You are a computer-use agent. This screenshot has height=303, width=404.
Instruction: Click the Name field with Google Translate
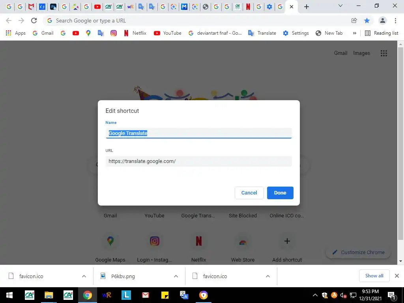tap(199, 133)
